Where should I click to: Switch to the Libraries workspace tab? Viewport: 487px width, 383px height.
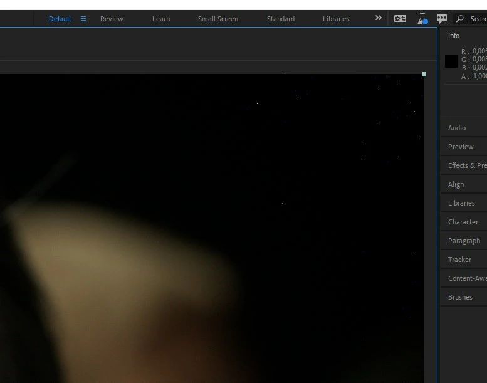coord(336,19)
